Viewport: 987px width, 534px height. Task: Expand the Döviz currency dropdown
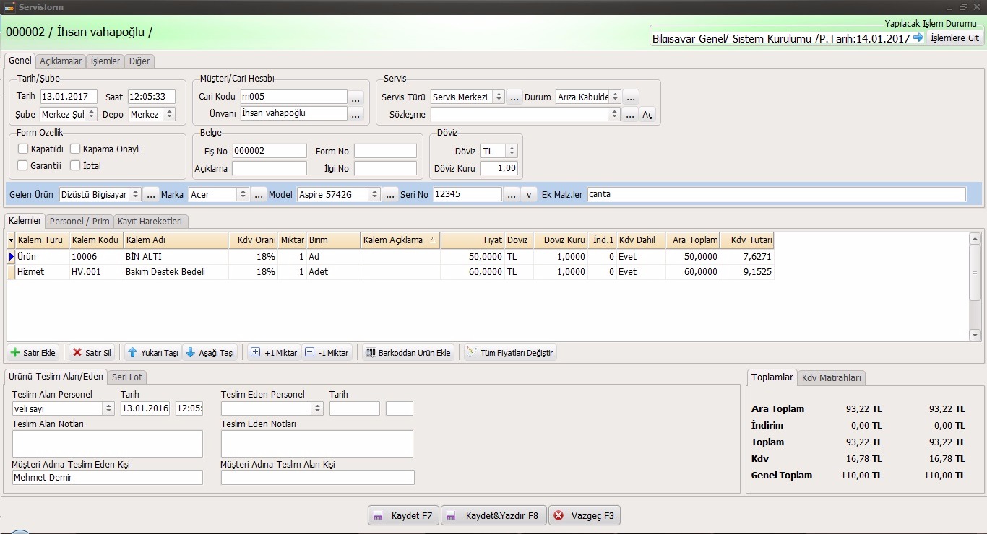coord(512,151)
